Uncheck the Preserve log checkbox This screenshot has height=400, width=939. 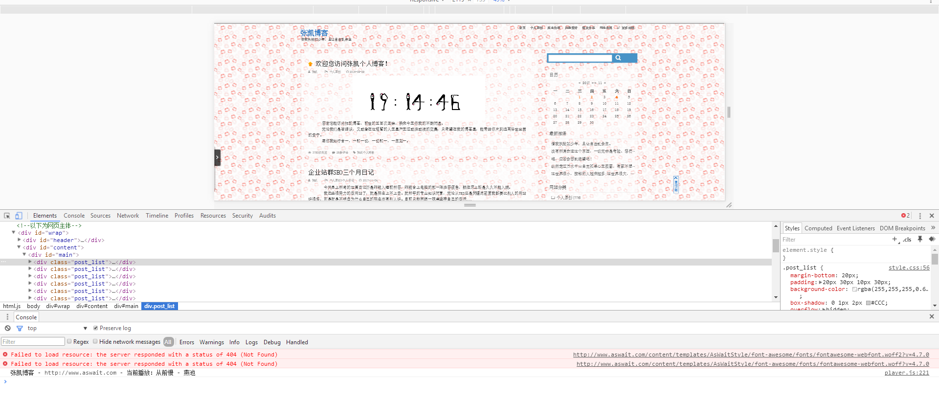coord(96,328)
